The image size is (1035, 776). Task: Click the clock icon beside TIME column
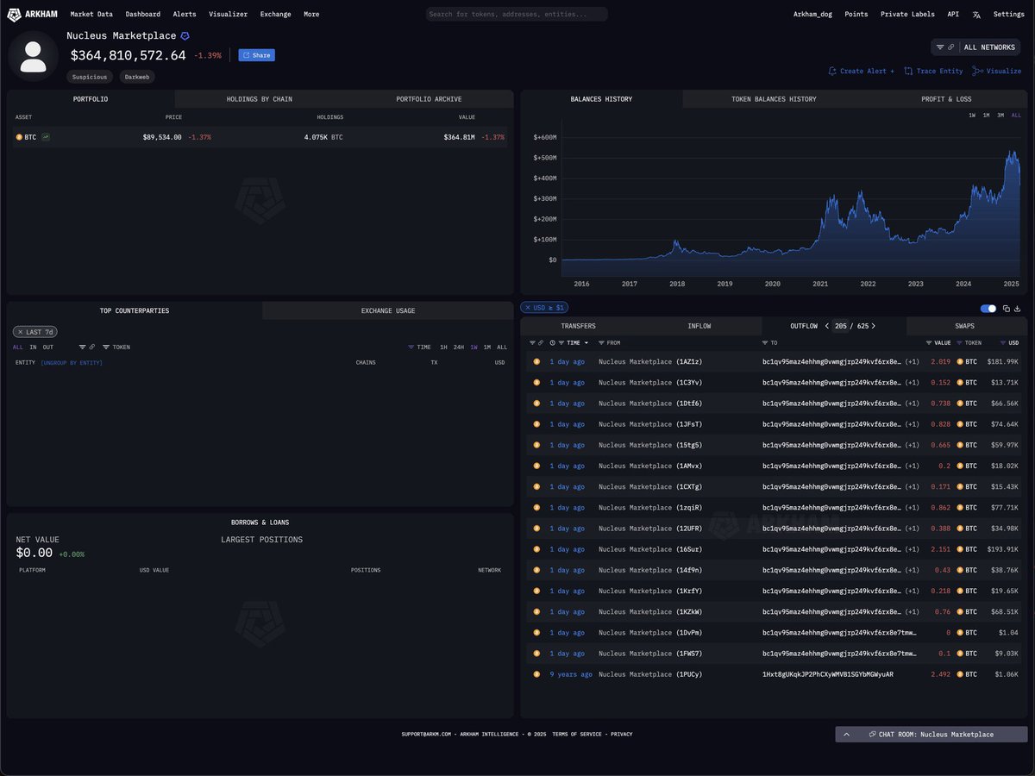[552, 343]
